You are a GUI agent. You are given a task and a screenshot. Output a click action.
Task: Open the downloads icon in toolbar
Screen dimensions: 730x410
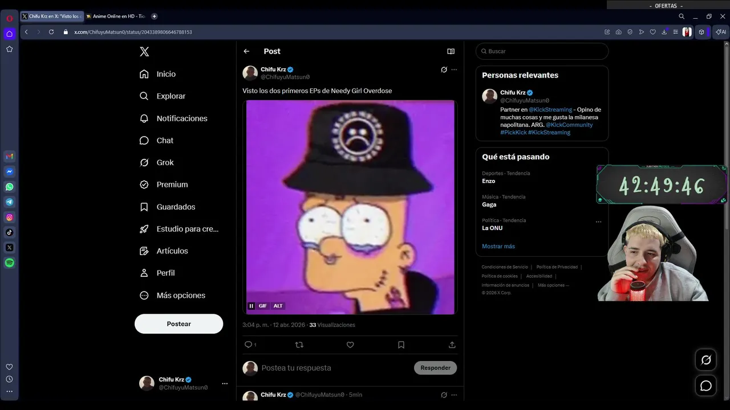(x=664, y=32)
